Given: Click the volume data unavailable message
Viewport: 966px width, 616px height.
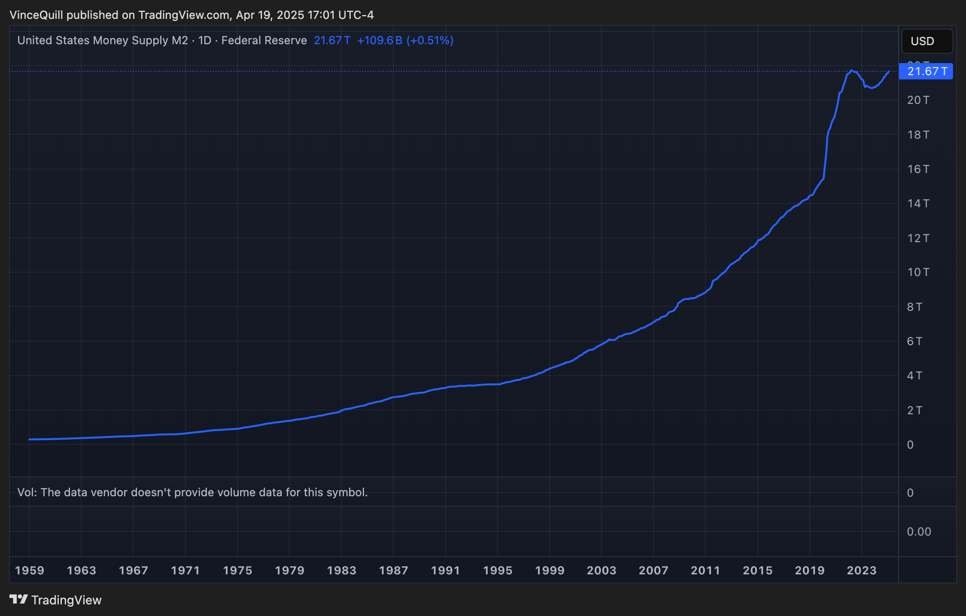Looking at the screenshot, I should coord(192,492).
